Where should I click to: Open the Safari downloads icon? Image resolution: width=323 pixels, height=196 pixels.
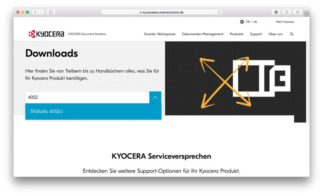tap(276, 12)
